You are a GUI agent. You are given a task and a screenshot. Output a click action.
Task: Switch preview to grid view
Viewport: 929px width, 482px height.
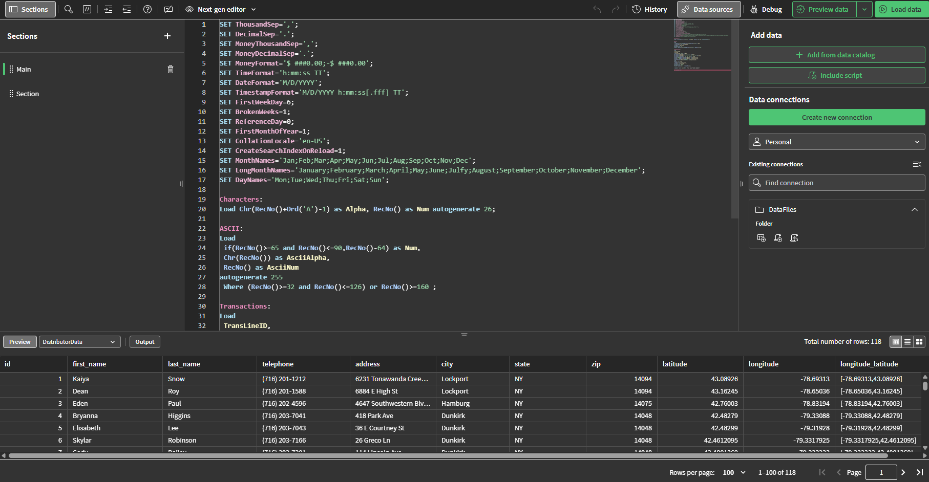point(919,342)
